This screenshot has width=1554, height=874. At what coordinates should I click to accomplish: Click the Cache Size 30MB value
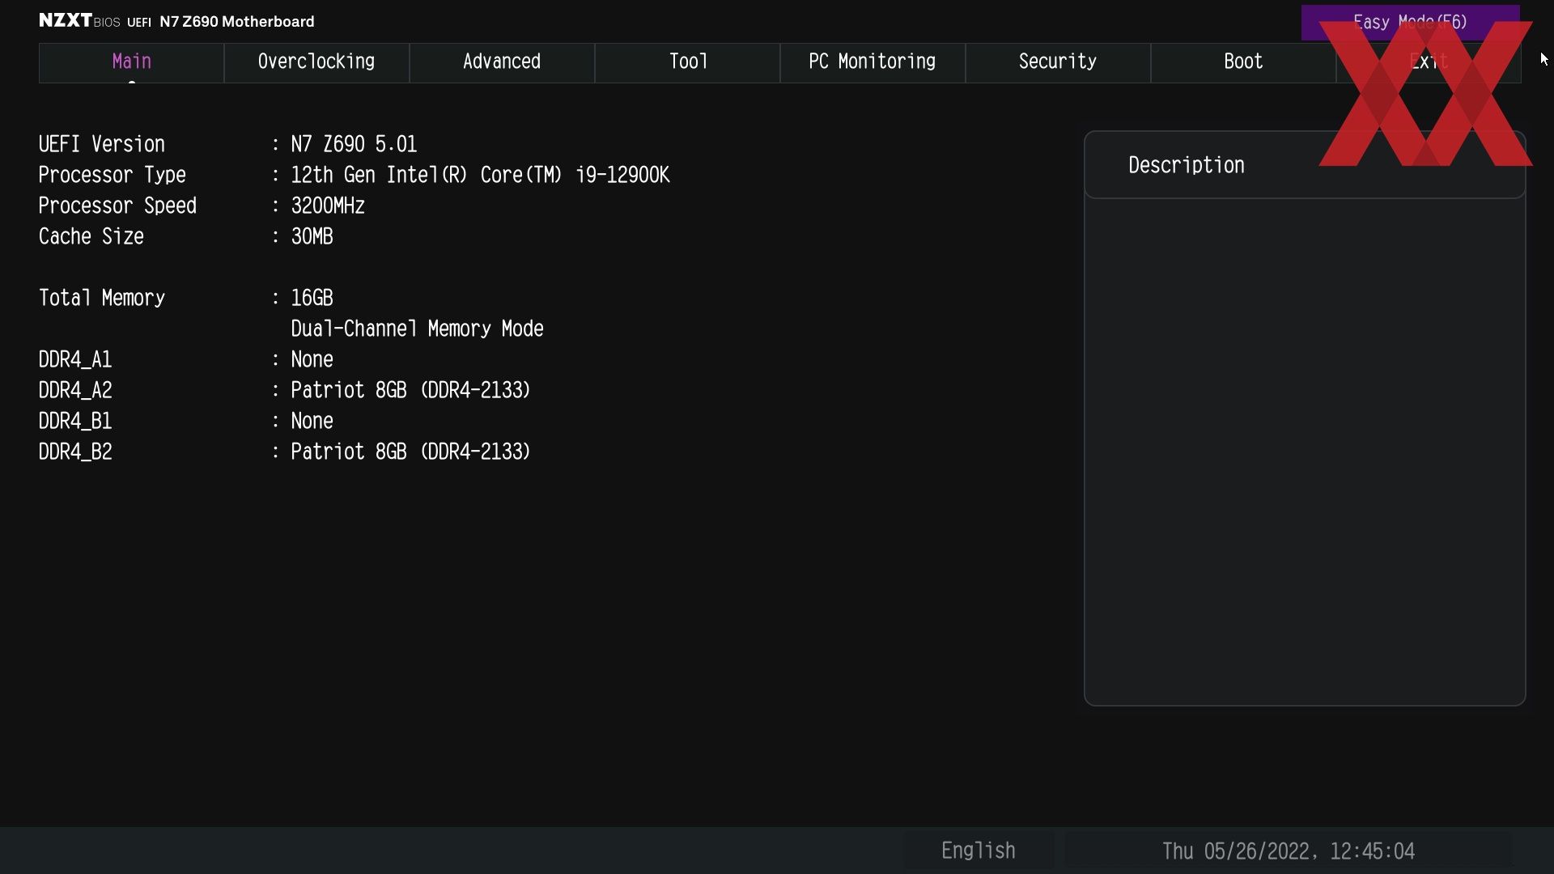(x=312, y=236)
